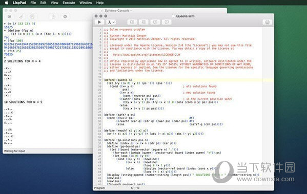
Task: Click the load-file icon in console toolbar
Action: [x=53, y=16]
